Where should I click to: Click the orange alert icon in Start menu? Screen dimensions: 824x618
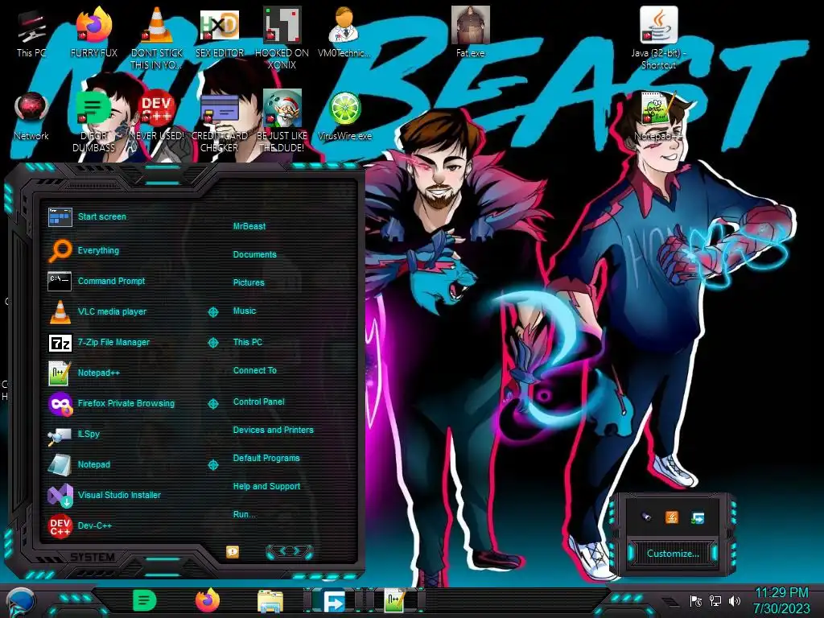(233, 551)
